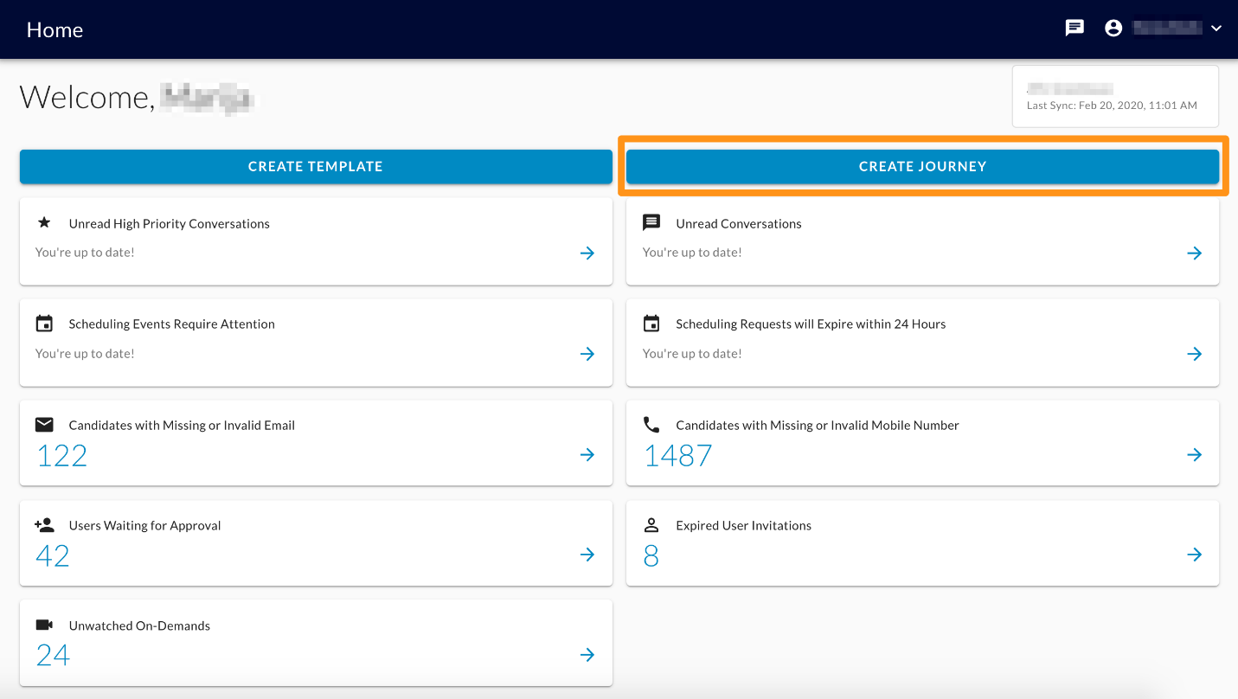Open arrow on Missing or Invalid Mobile Number card
This screenshot has height=699, width=1238.
click(x=1195, y=454)
